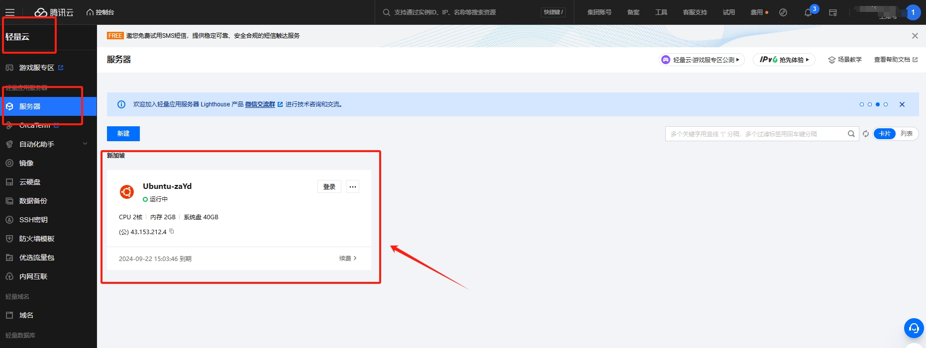926x348 pixels.
Task: Refresh the server list
Action: tap(866, 134)
